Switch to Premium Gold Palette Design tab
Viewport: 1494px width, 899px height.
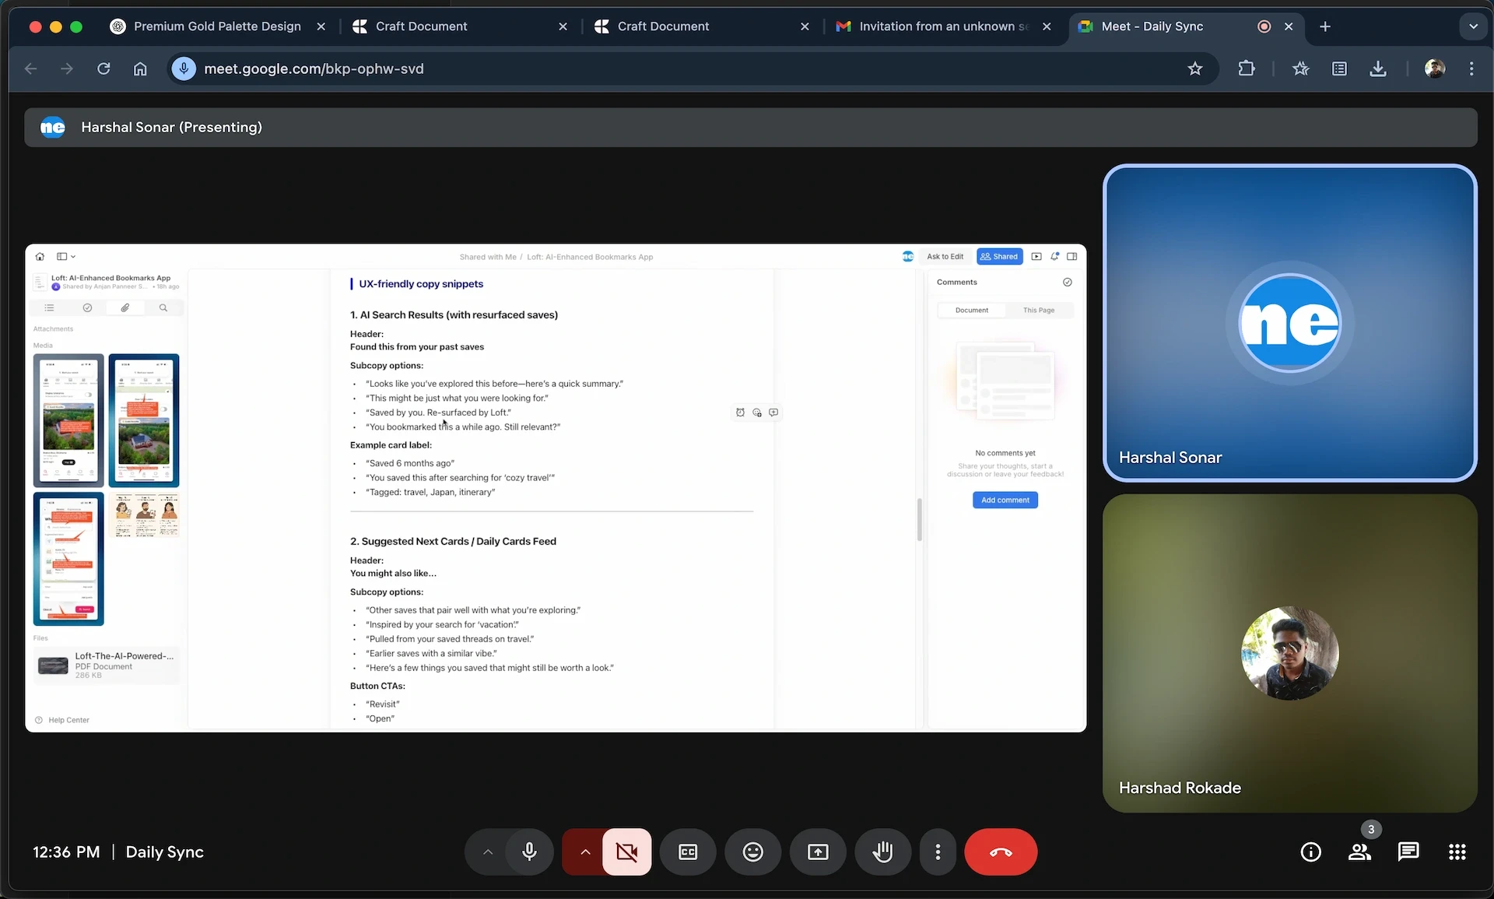tap(216, 26)
